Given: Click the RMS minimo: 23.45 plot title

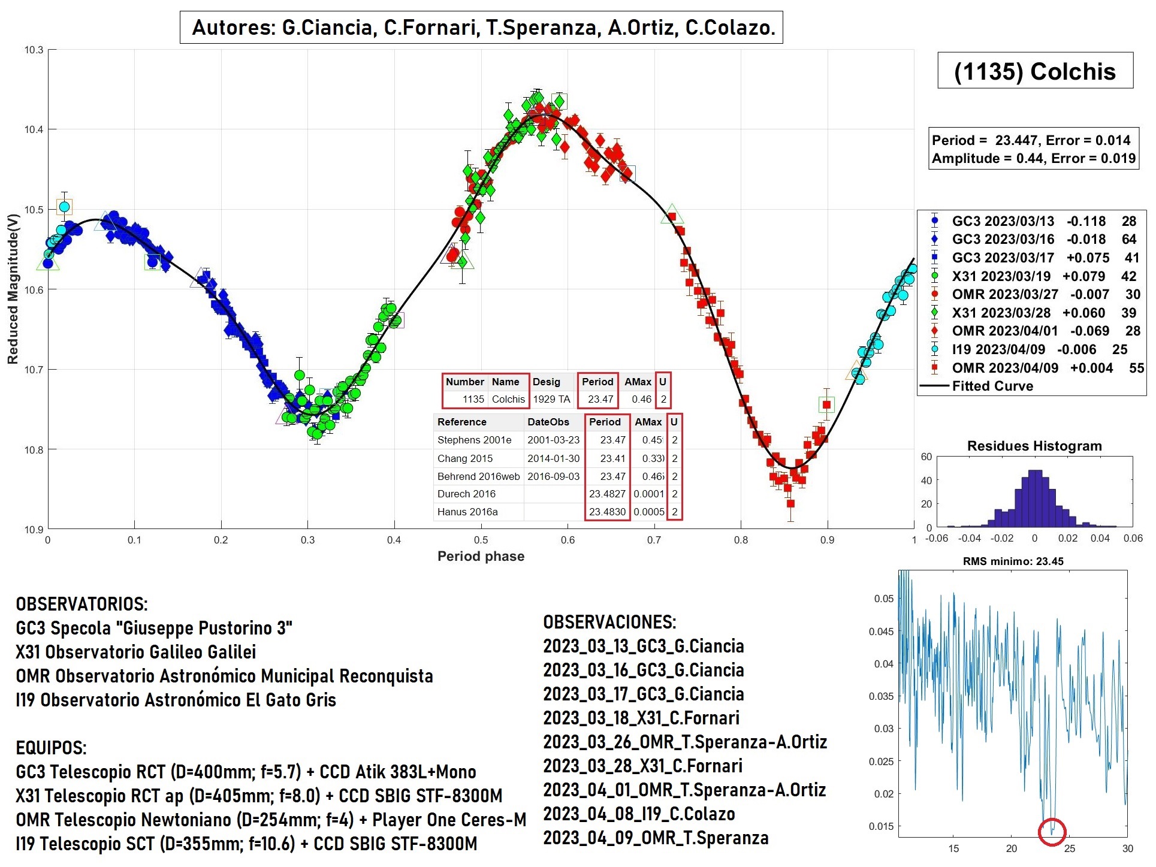Looking at the screenshot, I should [1013, 561].
